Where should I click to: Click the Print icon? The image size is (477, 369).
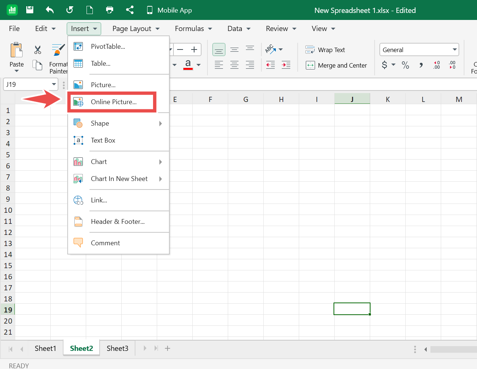109,10
